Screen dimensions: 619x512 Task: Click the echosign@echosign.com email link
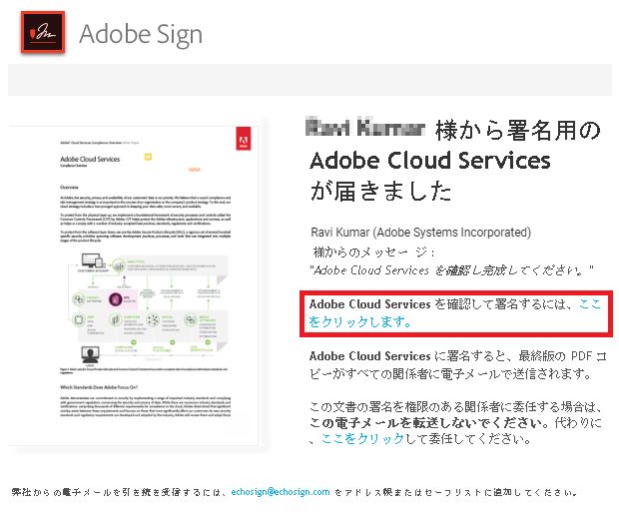281,492
